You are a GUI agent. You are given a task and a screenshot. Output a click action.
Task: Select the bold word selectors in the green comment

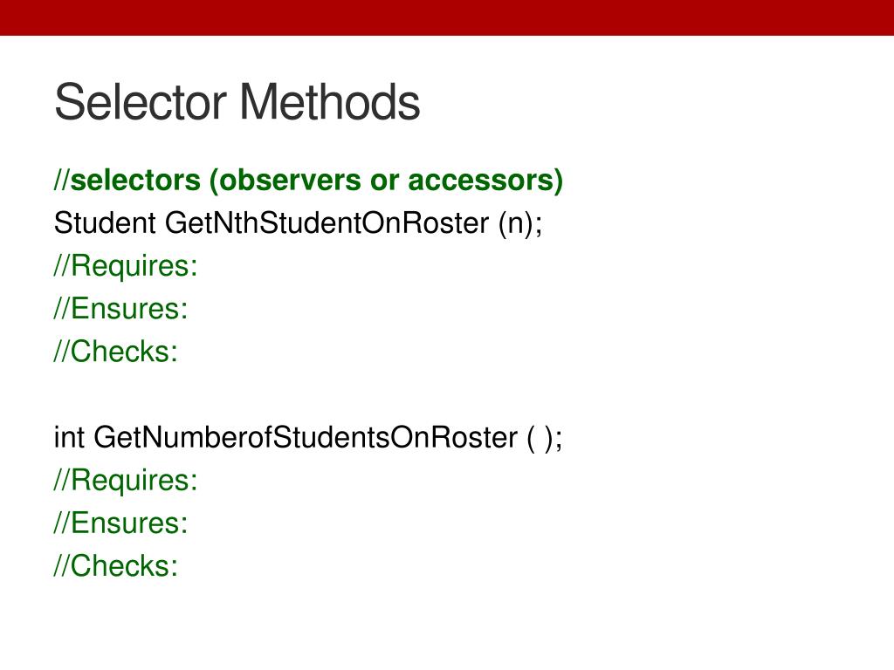pos(135,180)
